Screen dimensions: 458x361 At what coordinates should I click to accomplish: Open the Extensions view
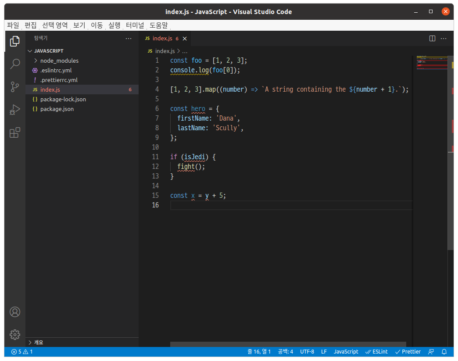point(15,132)
